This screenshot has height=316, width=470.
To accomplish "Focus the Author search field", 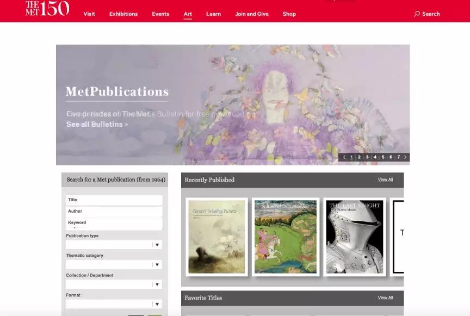I will point(114,212).
